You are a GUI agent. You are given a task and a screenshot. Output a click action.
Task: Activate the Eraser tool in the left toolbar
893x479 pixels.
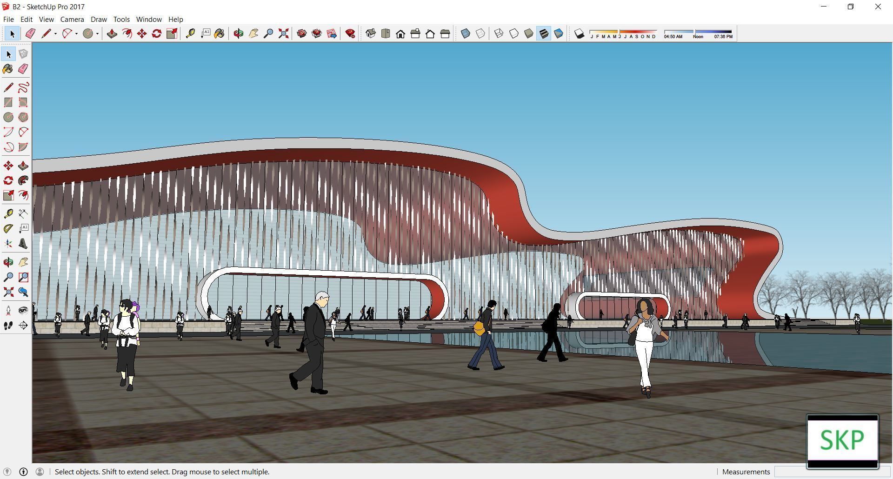pos(23,69)
